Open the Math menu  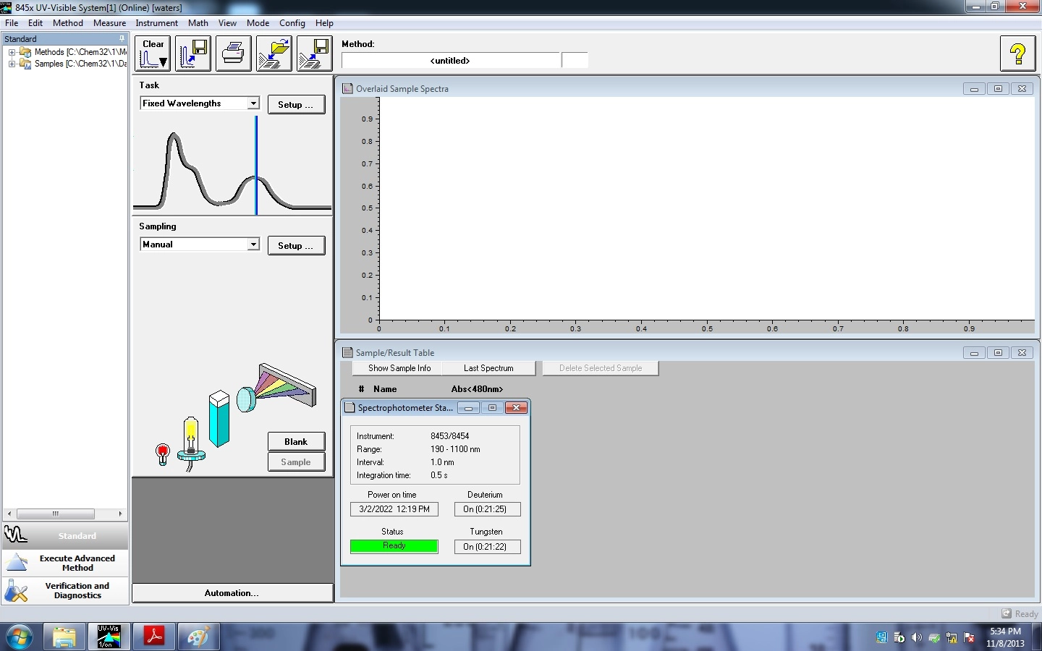(x=198, y=23)
